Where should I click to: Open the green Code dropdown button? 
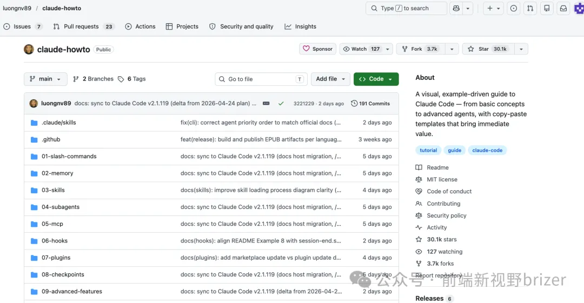pyautogui.click(x=376, y=79)
